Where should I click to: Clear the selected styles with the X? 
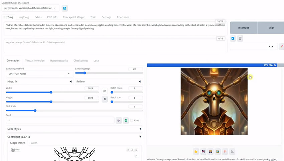click(x=269, y=46)
